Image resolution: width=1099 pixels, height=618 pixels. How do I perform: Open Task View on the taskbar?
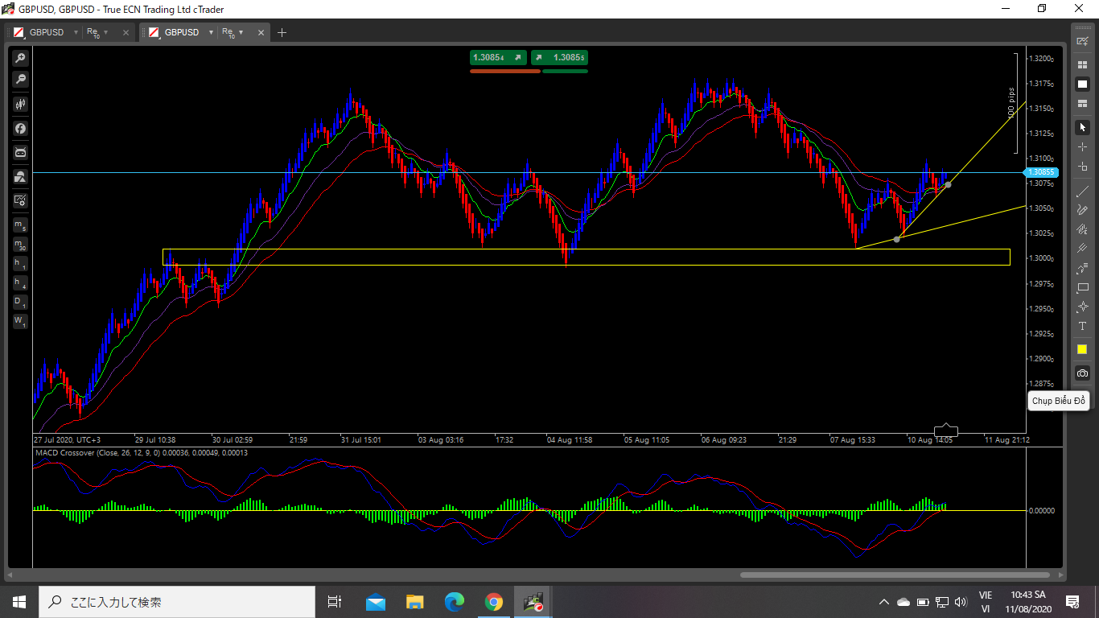(335, 602)
